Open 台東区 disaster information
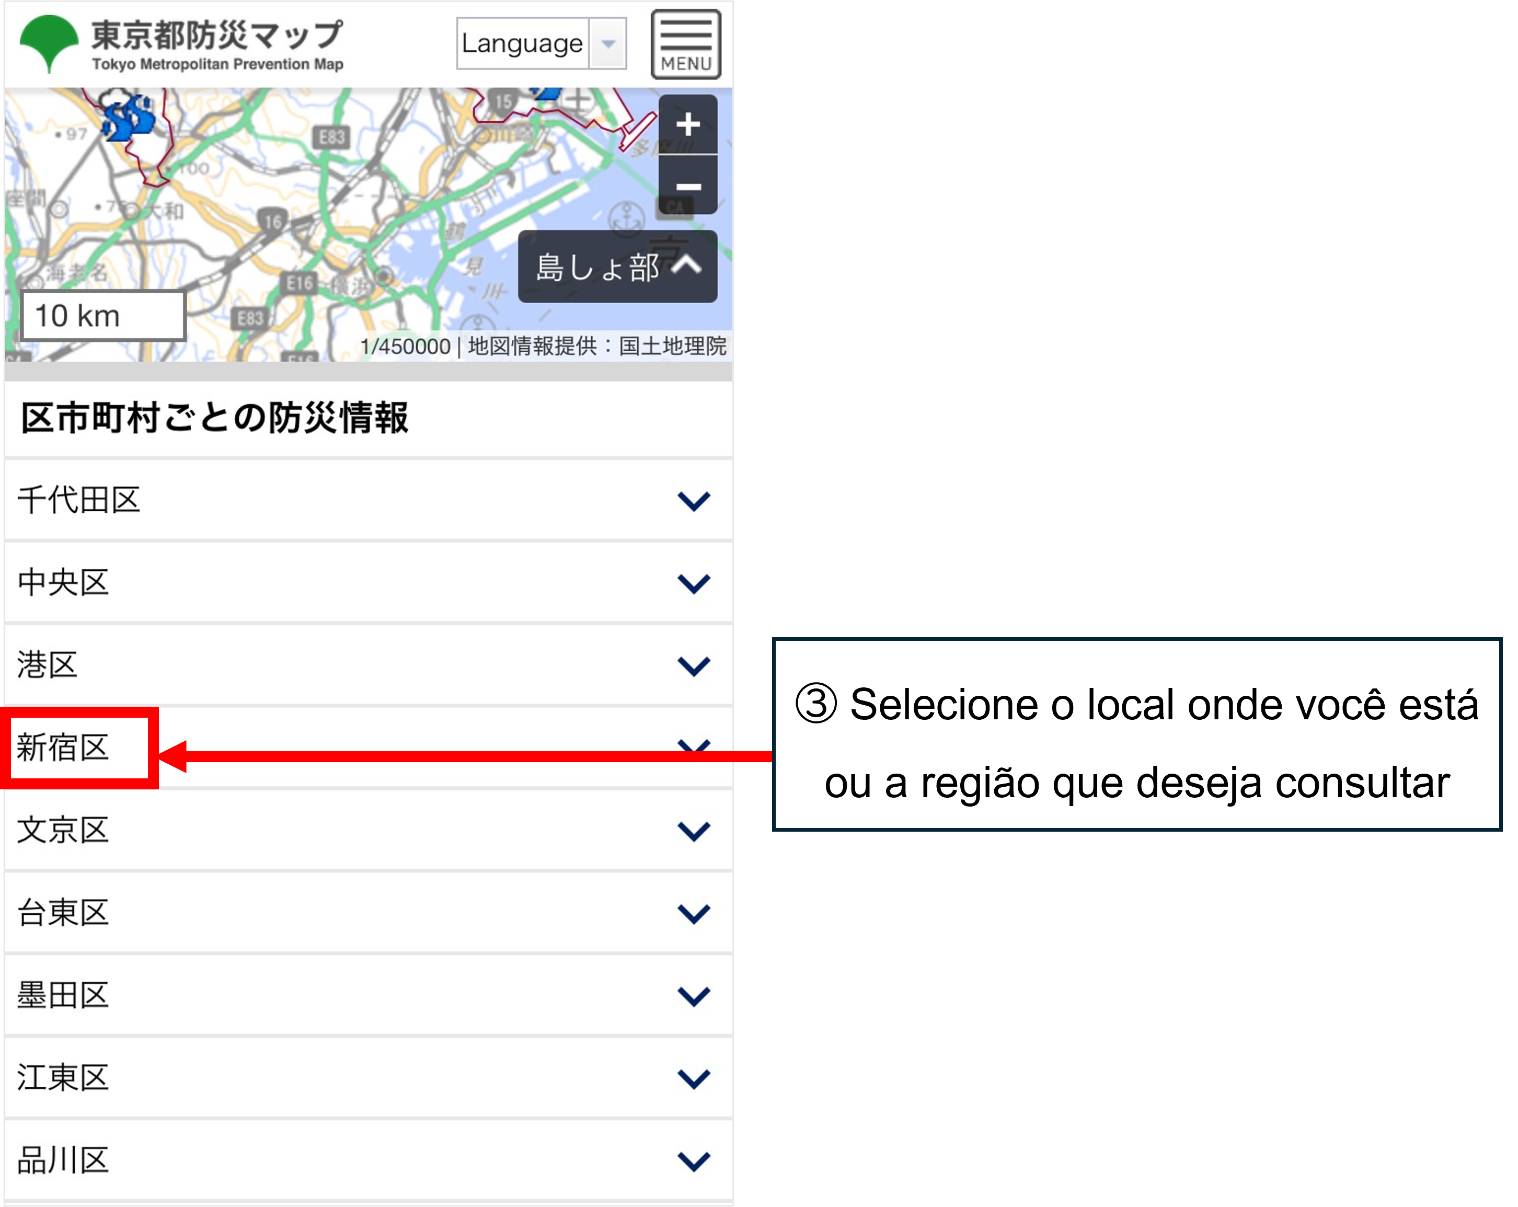 pyautogui.click(x=63, y=913)
